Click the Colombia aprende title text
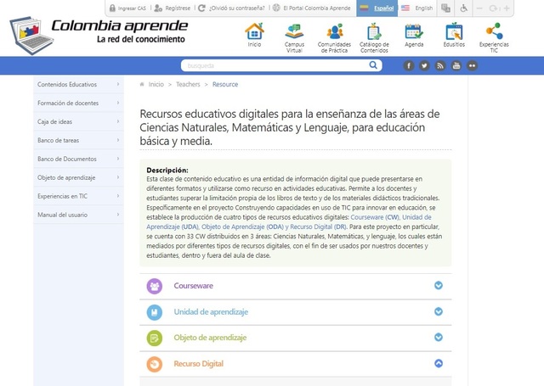 [x=120, y=26]
